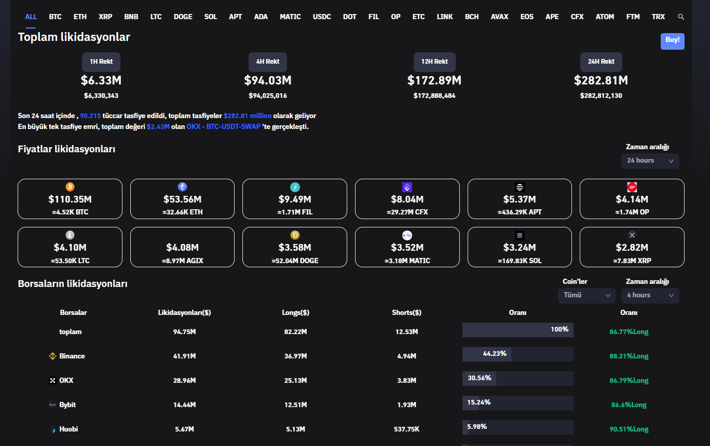
Task: Select the 24H Rekt timeframe button
Action: coord(601,62)
